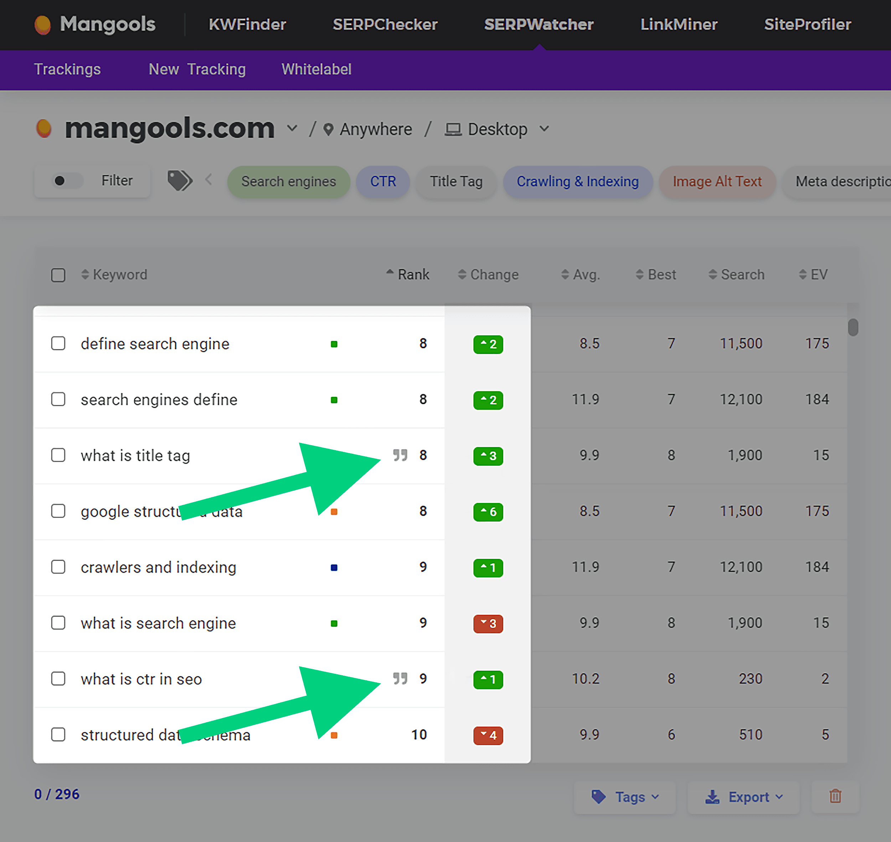Open the 'Desktop' device dropdown
The height and width of the screenshot is (842, 891).
[544, 129]
